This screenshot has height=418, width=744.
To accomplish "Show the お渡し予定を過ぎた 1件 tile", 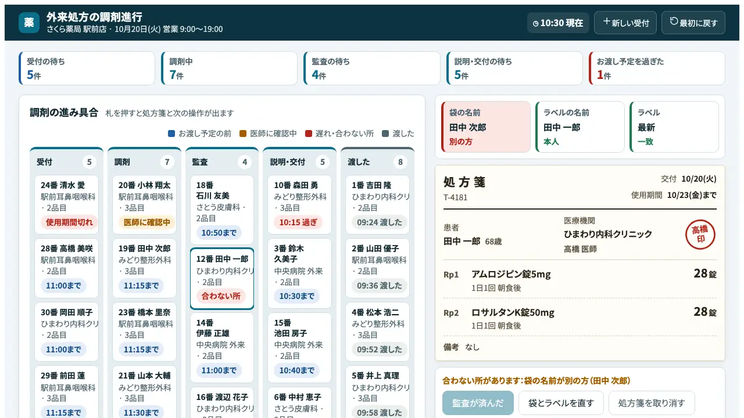I will 657,69.
